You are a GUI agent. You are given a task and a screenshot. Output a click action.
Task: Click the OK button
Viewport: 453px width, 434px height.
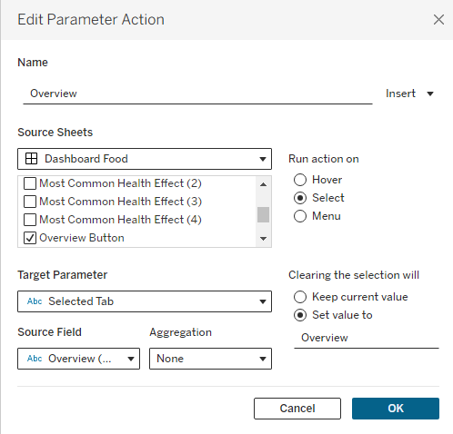396,409
